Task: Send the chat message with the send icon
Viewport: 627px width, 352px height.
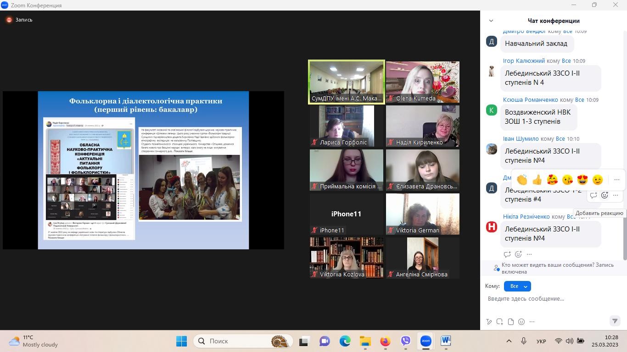Action: point(615,321)
